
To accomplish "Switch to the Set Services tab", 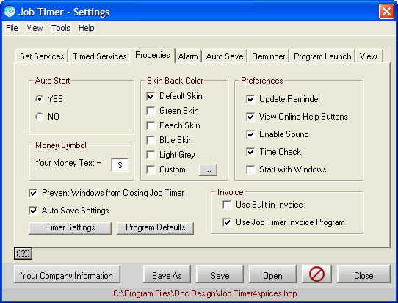I will [42, 56].
